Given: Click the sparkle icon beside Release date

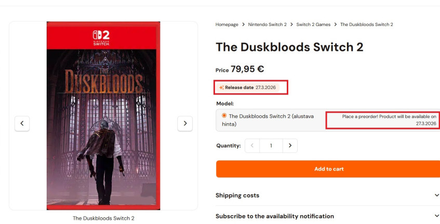Looking at the screenshot, I should (221, 88).
